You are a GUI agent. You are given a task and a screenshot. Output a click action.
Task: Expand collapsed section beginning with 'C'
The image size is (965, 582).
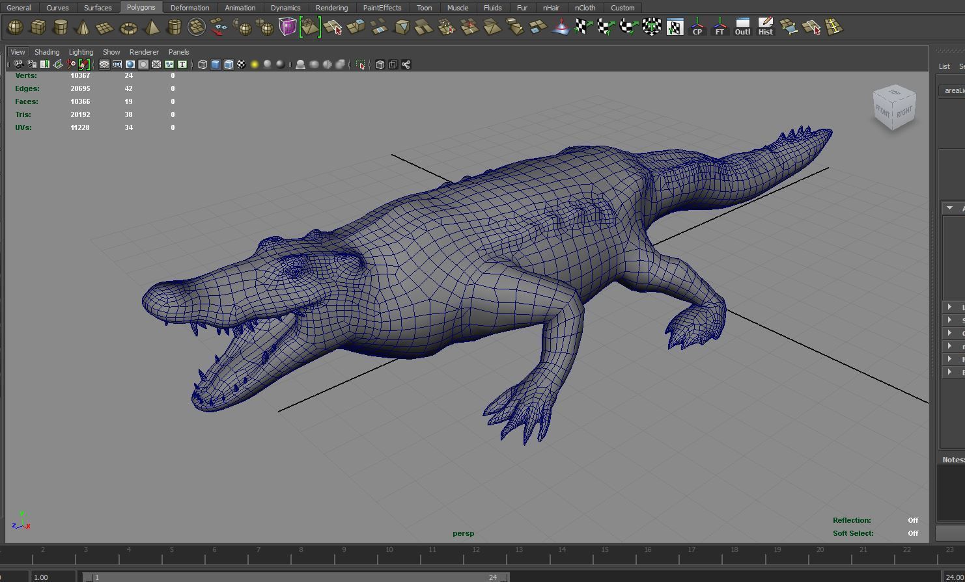click(x=950, y=333)
